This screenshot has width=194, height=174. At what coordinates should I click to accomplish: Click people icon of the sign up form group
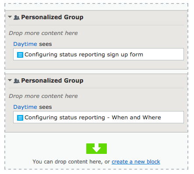tap(17, 17)
